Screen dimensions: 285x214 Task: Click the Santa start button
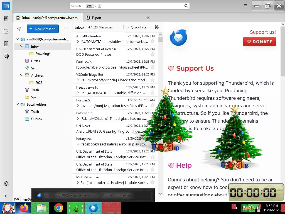pos(7,208)
